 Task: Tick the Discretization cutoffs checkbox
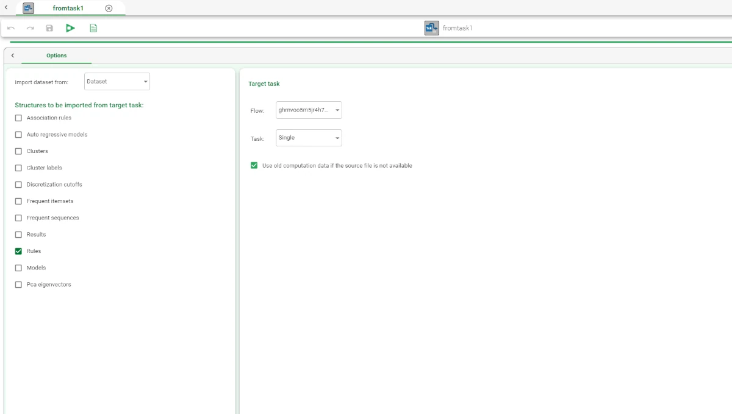18,185
